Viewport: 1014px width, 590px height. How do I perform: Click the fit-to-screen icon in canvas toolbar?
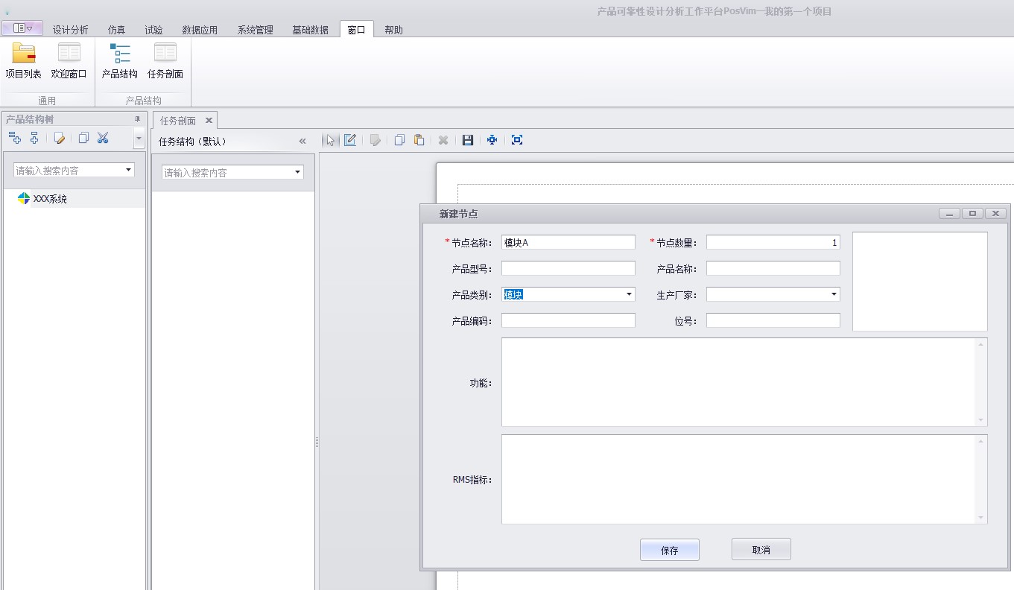pyautogui.click(x=517, y=140)
